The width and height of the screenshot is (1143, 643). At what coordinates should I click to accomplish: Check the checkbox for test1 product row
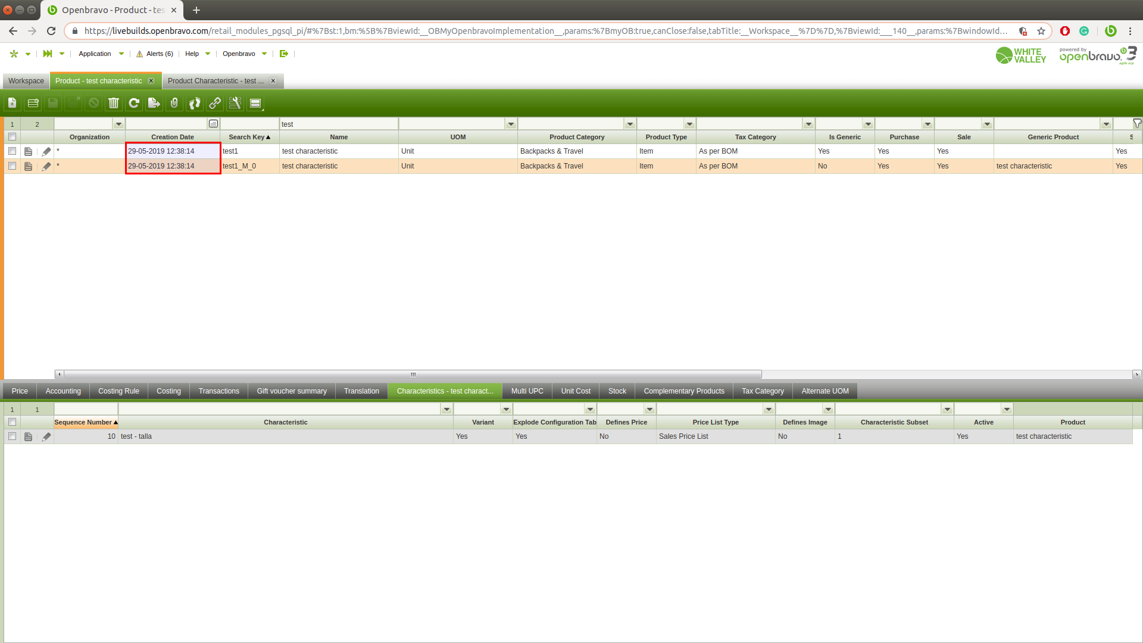[x=12, y=151]
